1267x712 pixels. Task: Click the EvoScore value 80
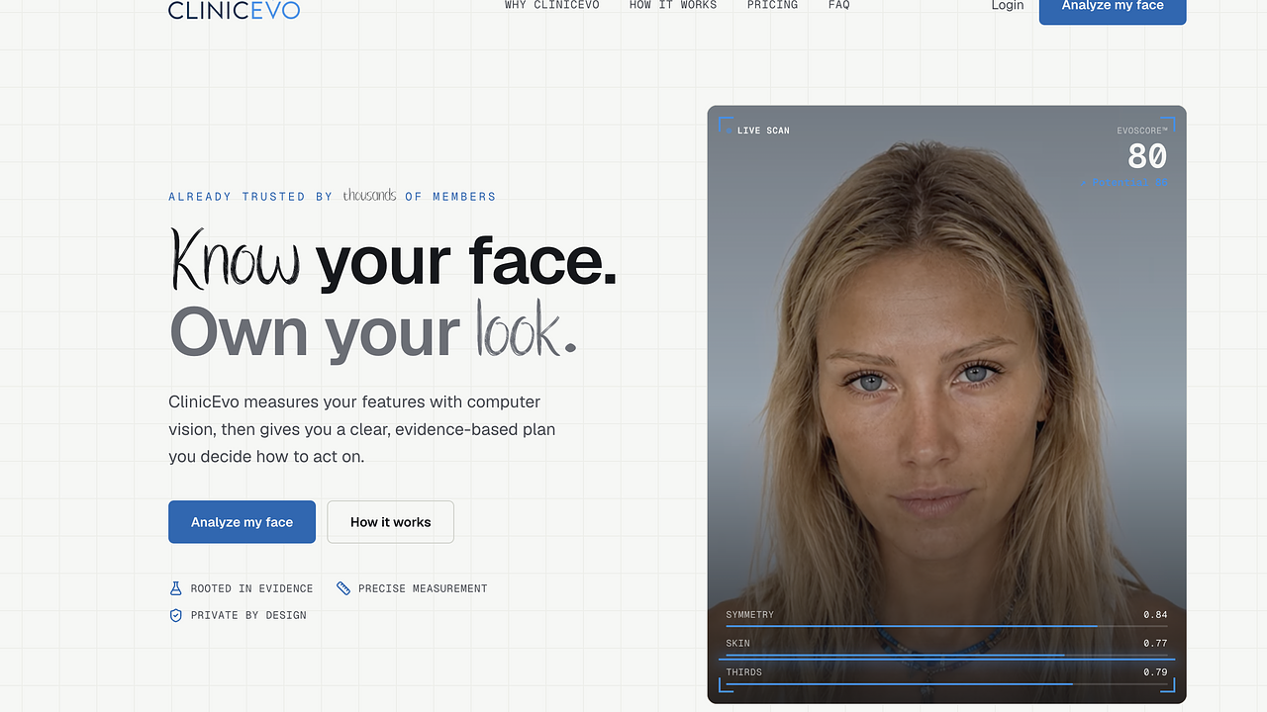click(1147, 156)
